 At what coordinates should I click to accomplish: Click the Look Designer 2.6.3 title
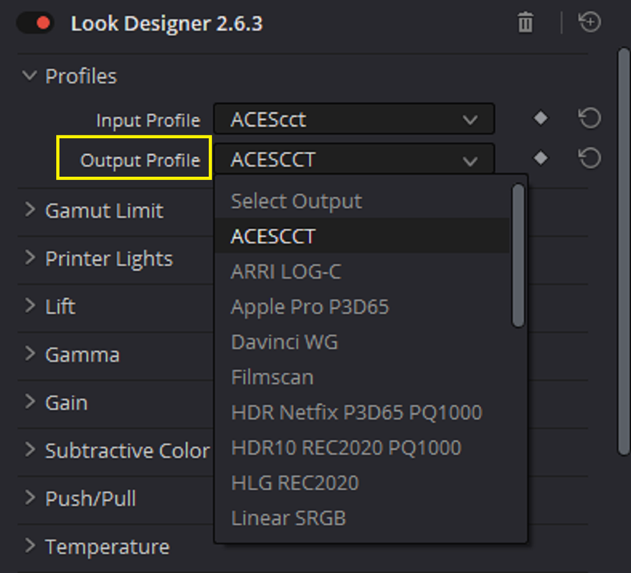166,24
